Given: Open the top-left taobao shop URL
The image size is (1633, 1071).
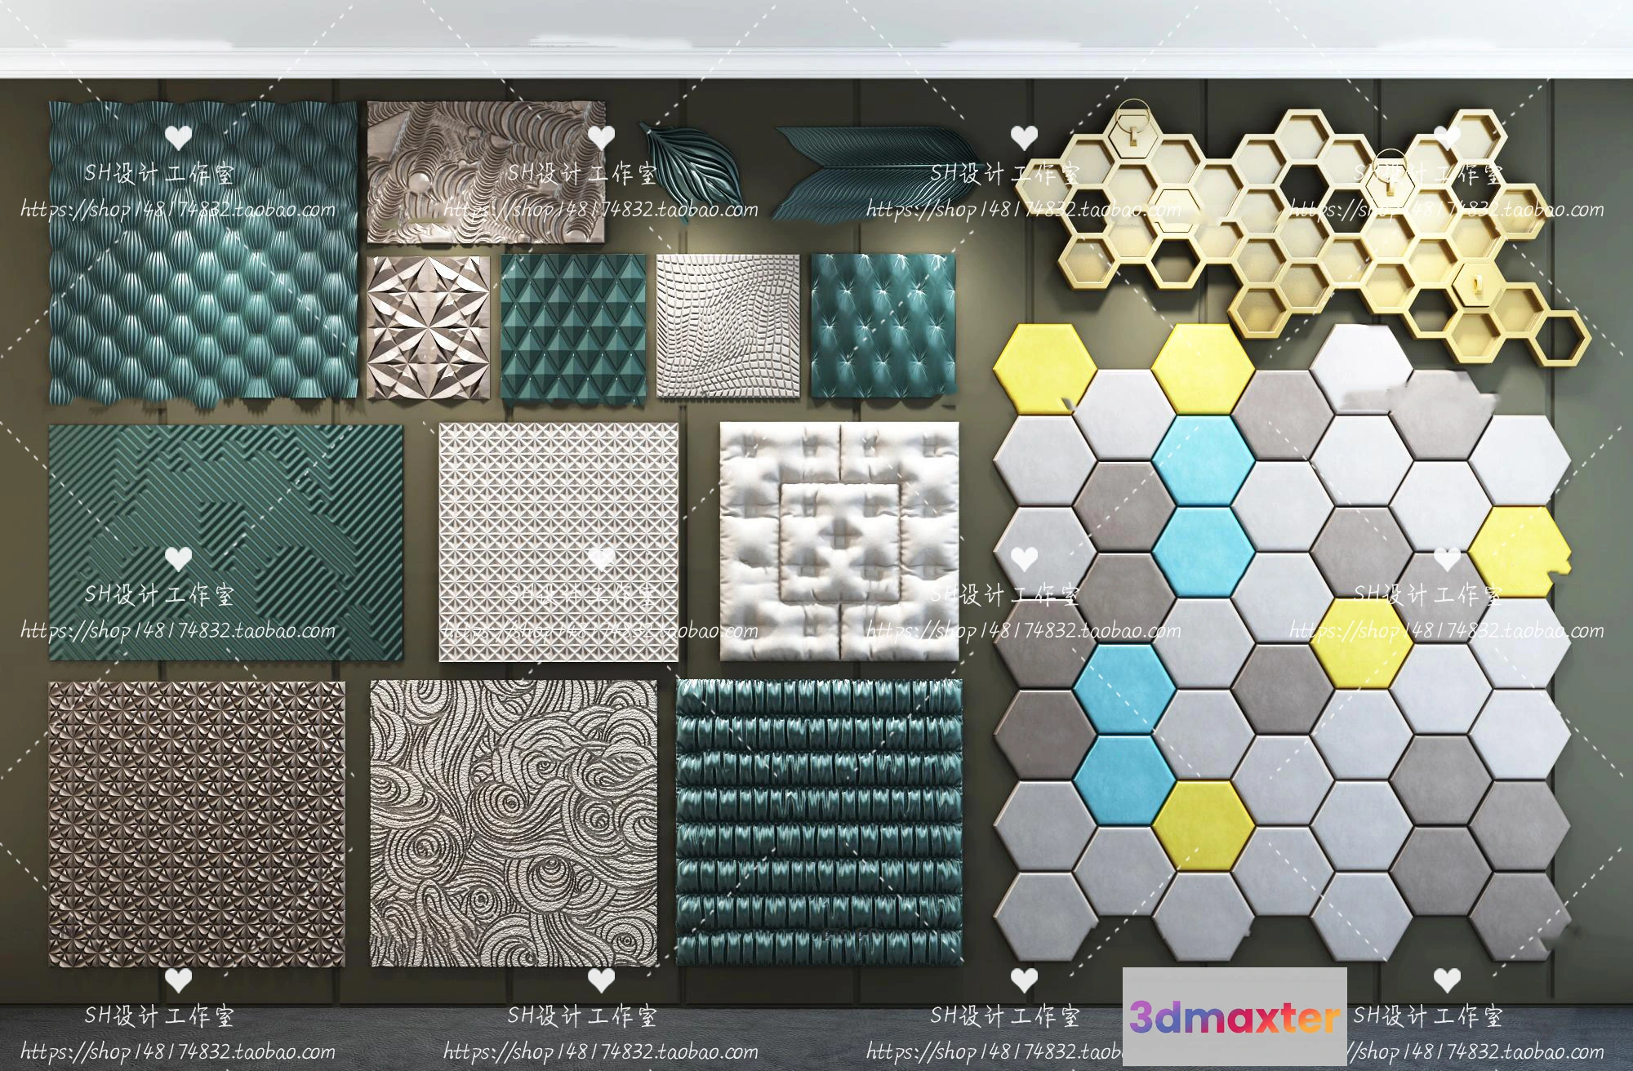Looking at the screenshot, I should point(178,210).
